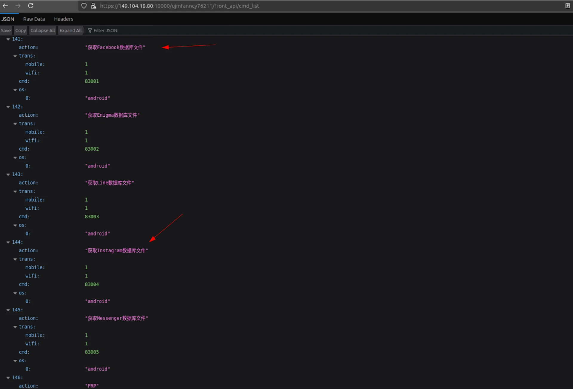The width and height of the screenshot is (573, 389).
Task: Open reader view icon in address bar
Action: (567, 6)
